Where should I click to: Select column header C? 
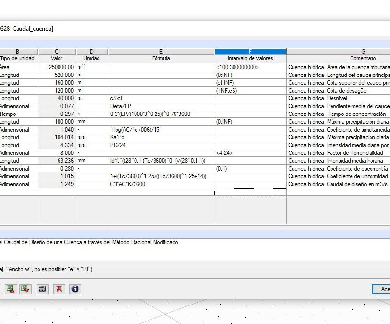(x=57, y=52)
